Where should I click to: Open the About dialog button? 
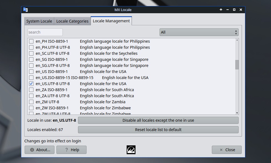[x=39, y=150]
